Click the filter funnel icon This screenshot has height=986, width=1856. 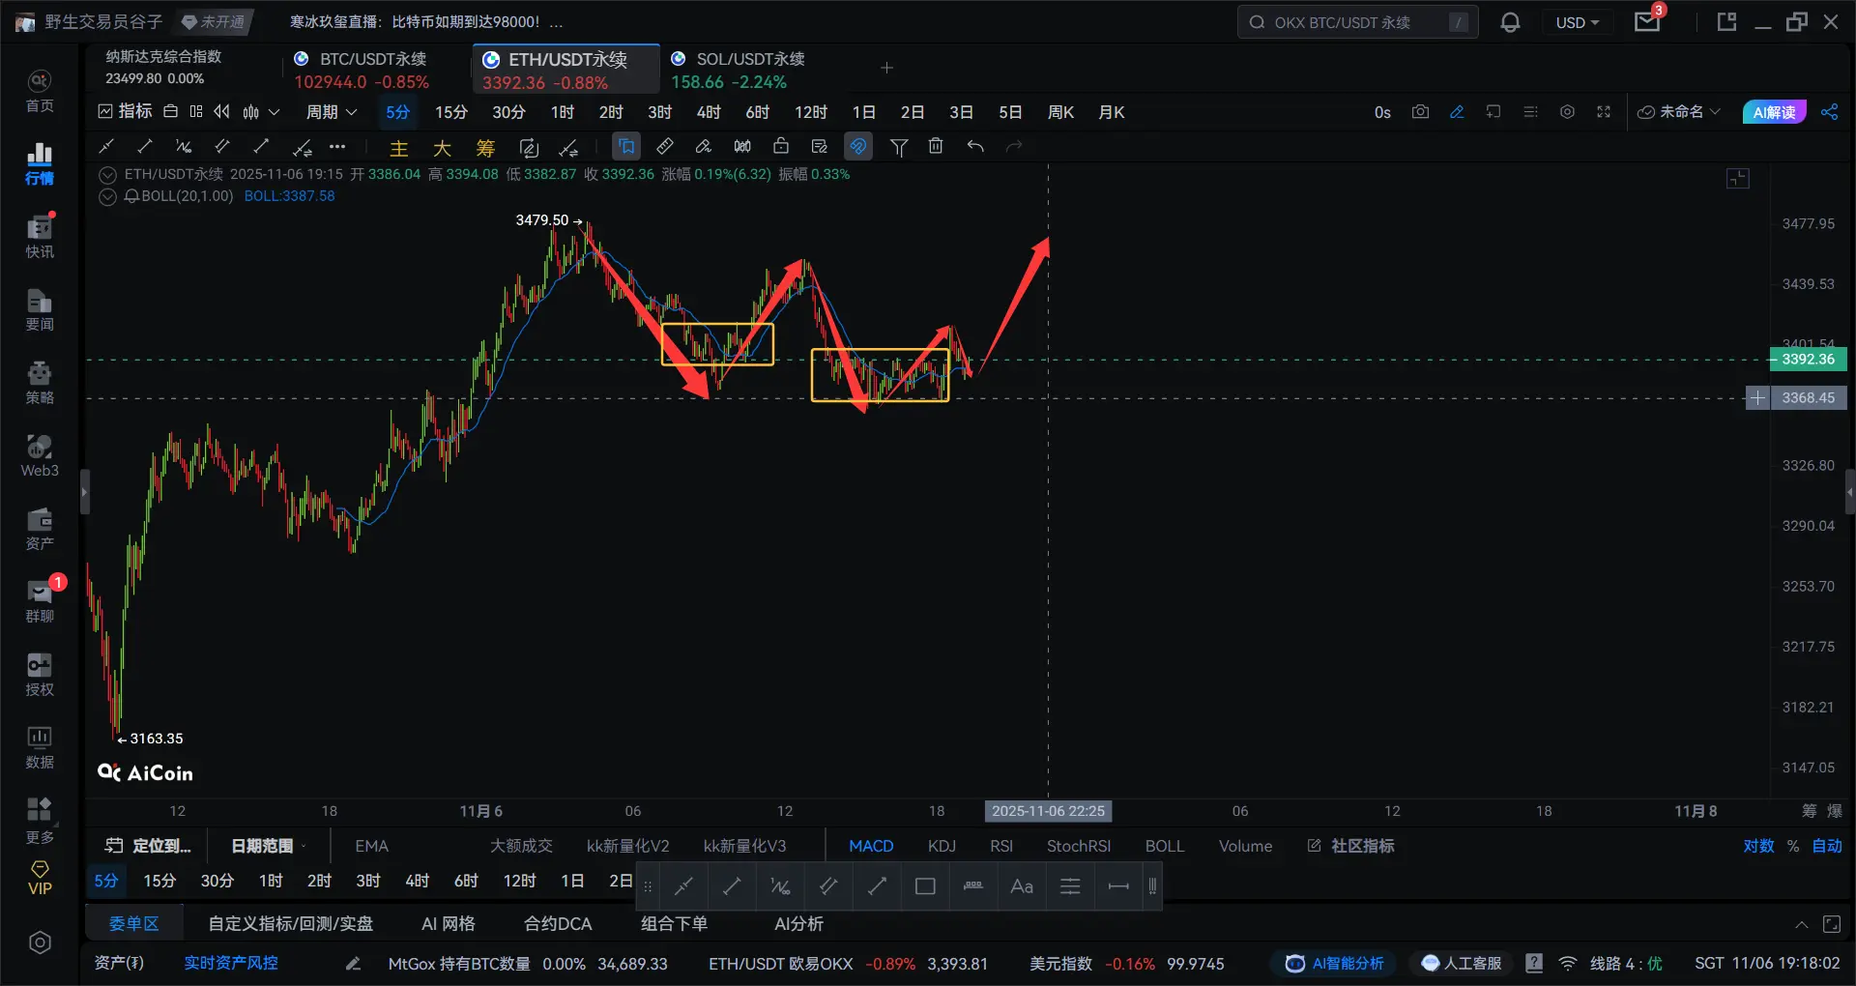click(899, 147)
